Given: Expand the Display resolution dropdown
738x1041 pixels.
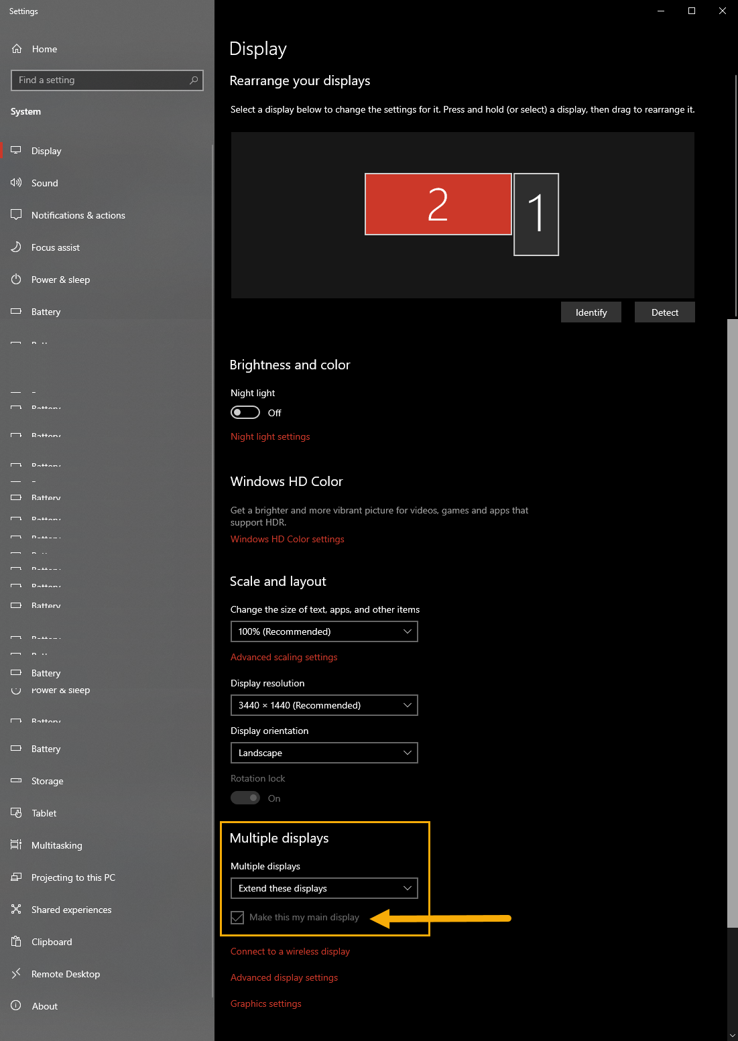Looking at the screenshot, I should (324, 705).
